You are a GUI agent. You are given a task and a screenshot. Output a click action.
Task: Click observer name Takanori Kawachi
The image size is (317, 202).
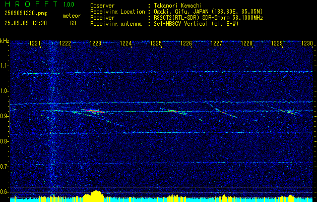point(178,6)
